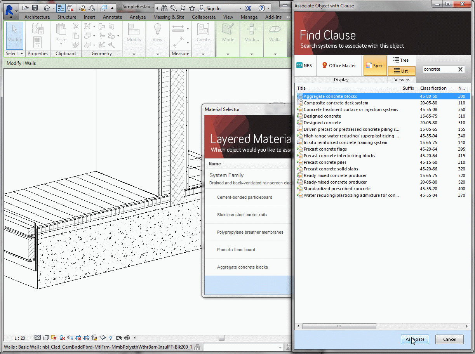
Task: Open the Collaborate ribbon tab
Action: coord(204,17)
